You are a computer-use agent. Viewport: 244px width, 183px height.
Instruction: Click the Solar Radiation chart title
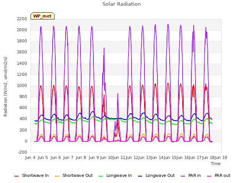coord(122,4)
